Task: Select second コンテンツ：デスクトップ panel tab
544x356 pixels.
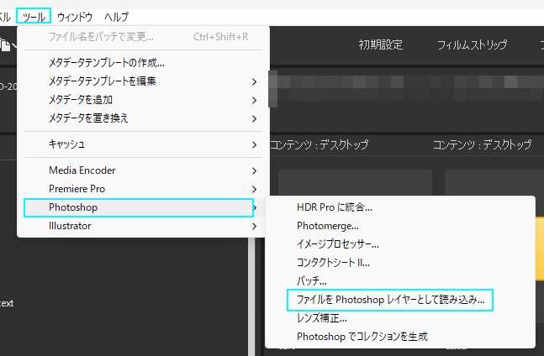Action: coord(483,144)
